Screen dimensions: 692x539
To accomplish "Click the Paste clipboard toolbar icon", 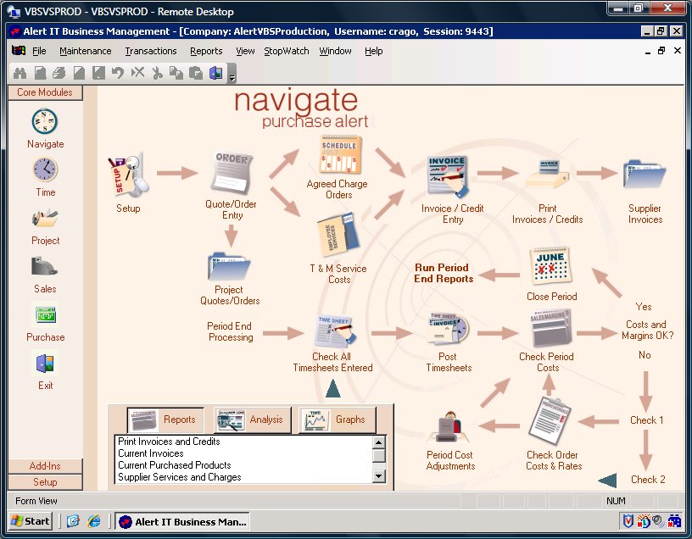I will point(196,73).
